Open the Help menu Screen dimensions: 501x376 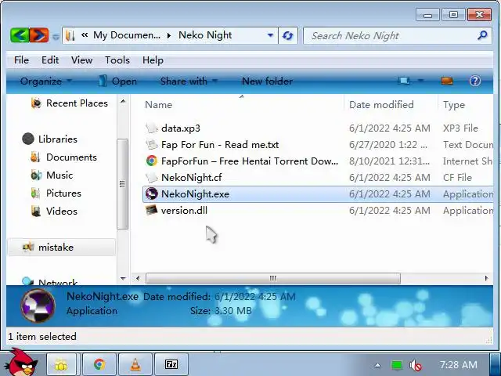(153, 60)
